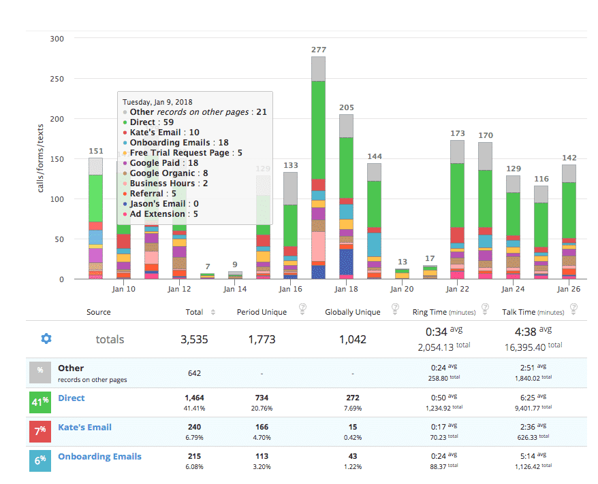Click the red 7% badge for Kate's Email
Image resolution: width=598 pixels, height=484 pixels.
(x=40, y=431)
